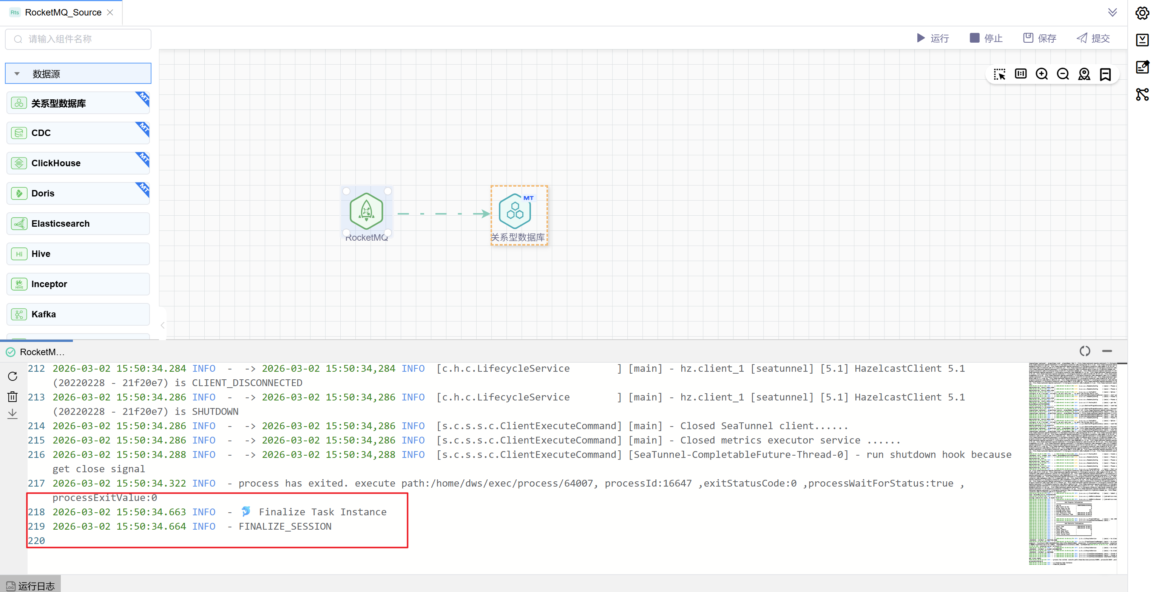Switch to the 运行日志 tab
The width and height of the screenshot is (1153, 592).
[x=31, y=585]
